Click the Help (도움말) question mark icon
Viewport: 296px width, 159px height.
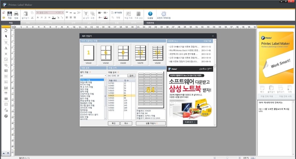coord(150,14)
